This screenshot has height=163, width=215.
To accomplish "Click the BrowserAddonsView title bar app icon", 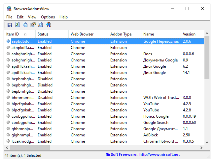I will point(9,9).
